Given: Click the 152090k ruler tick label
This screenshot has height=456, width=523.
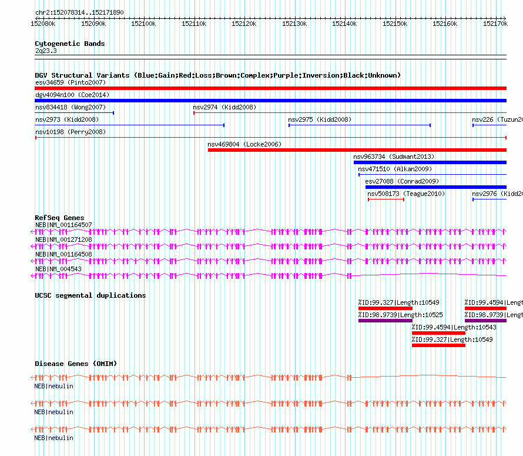Looking at the screenshot, I should (93, 24).
